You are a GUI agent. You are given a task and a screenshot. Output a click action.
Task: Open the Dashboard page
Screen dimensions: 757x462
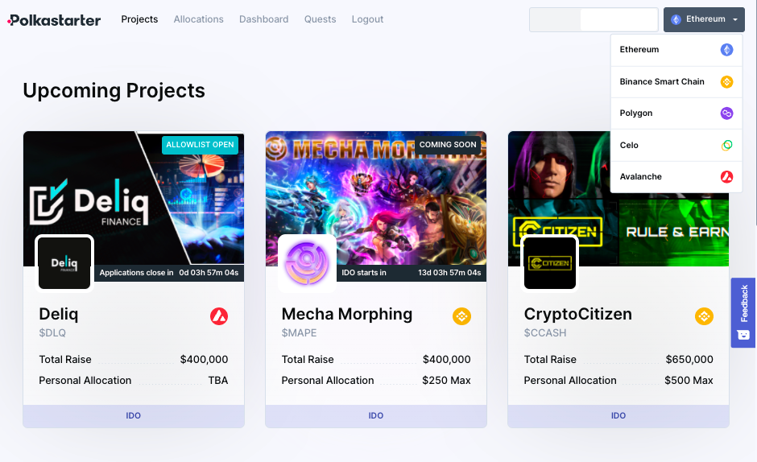click(x=263, y=19)
